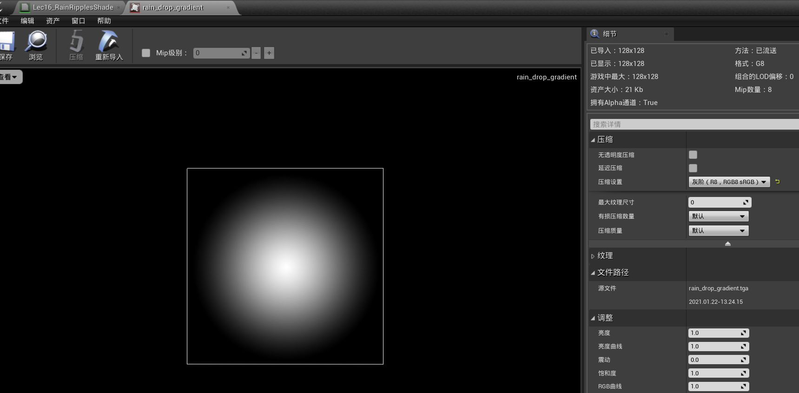Collapse the 压缩 section
799x393 pixels.
pos(593,140)
